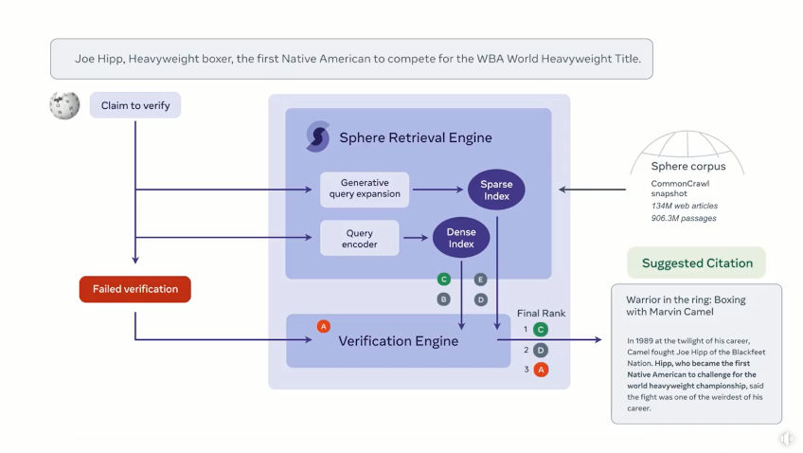Click the Dense Index oval
803x453 pixels.
coord(461,238)
